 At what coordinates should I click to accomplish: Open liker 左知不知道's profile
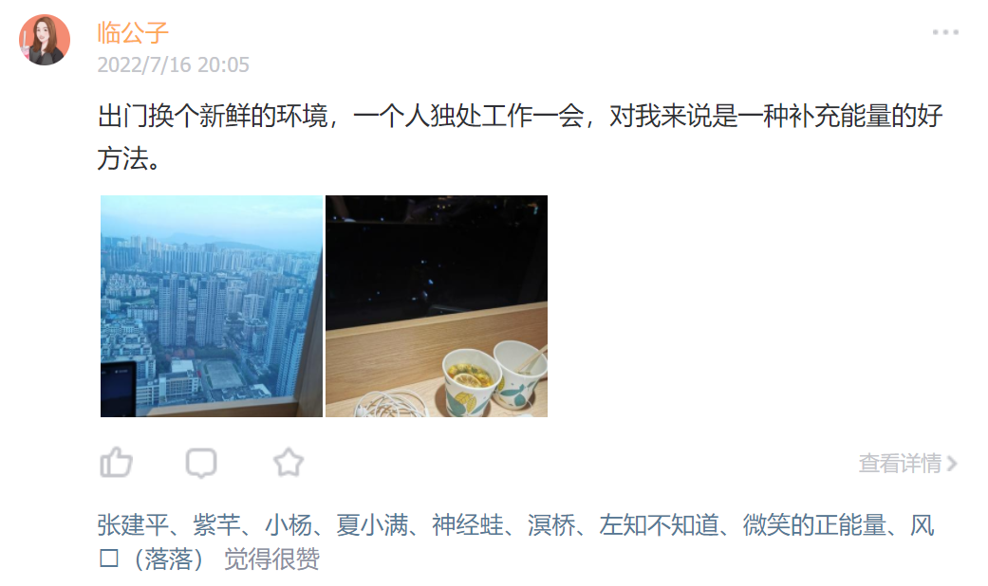point(660,525)
